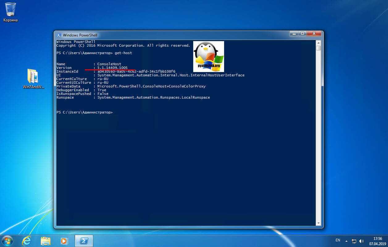388x247 pixels.
Task: Click the Copyright 2016 Microsoft line
Action: (123, 45)
